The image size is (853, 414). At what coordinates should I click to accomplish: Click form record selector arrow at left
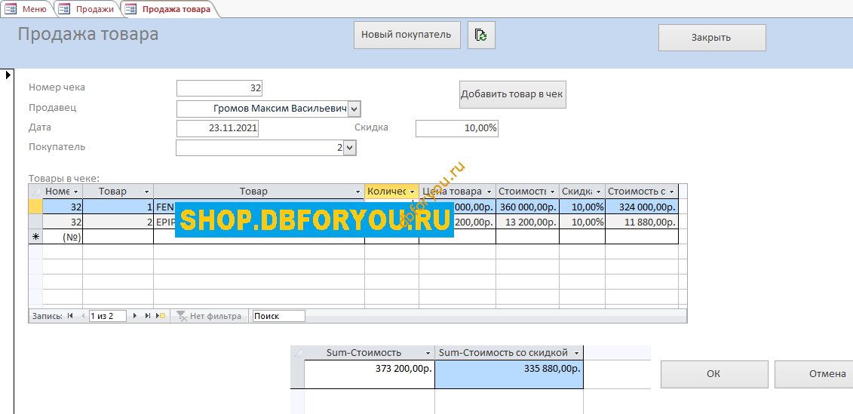[x=8, y=75]
